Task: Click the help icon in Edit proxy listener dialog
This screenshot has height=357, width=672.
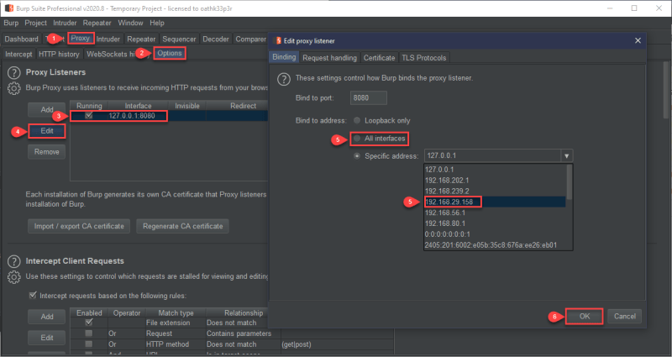Action: tap(284, 79)
